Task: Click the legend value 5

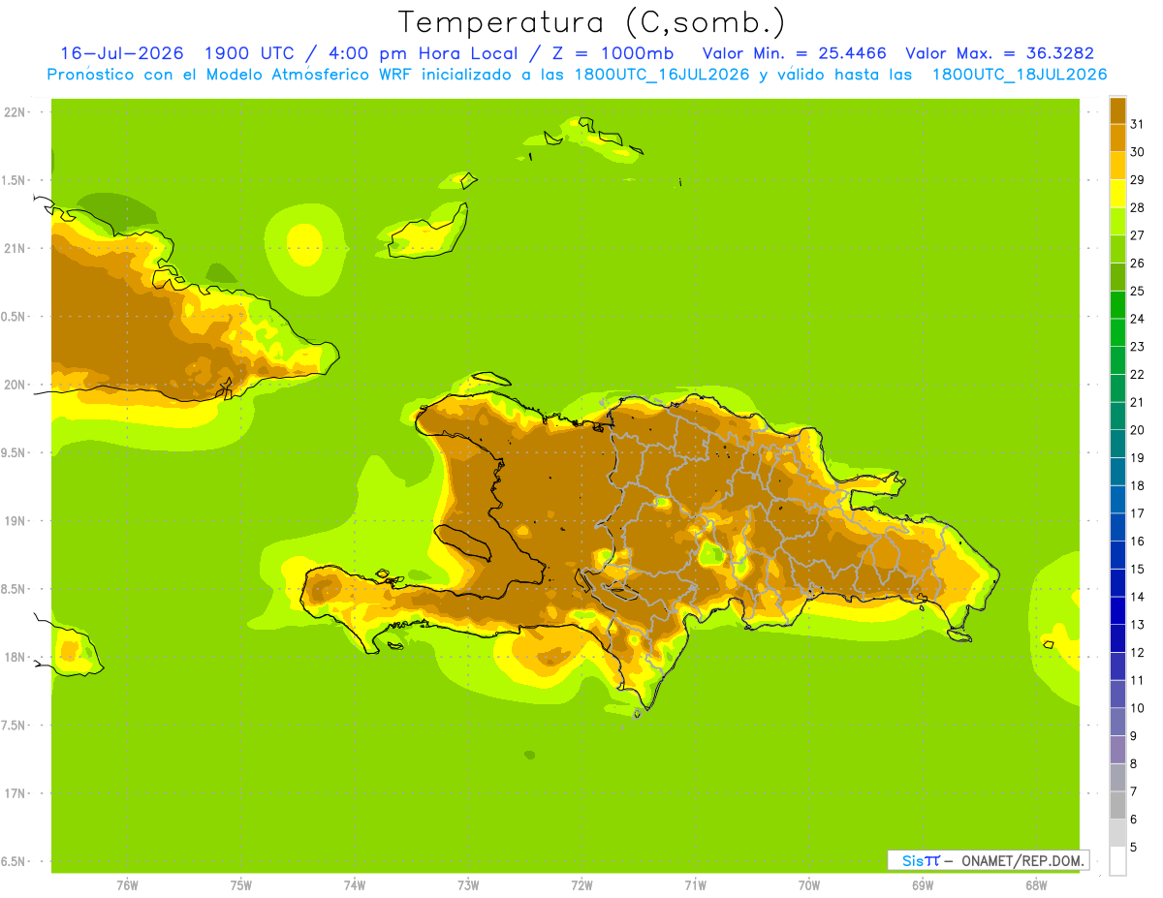Action: (1134, 848)
